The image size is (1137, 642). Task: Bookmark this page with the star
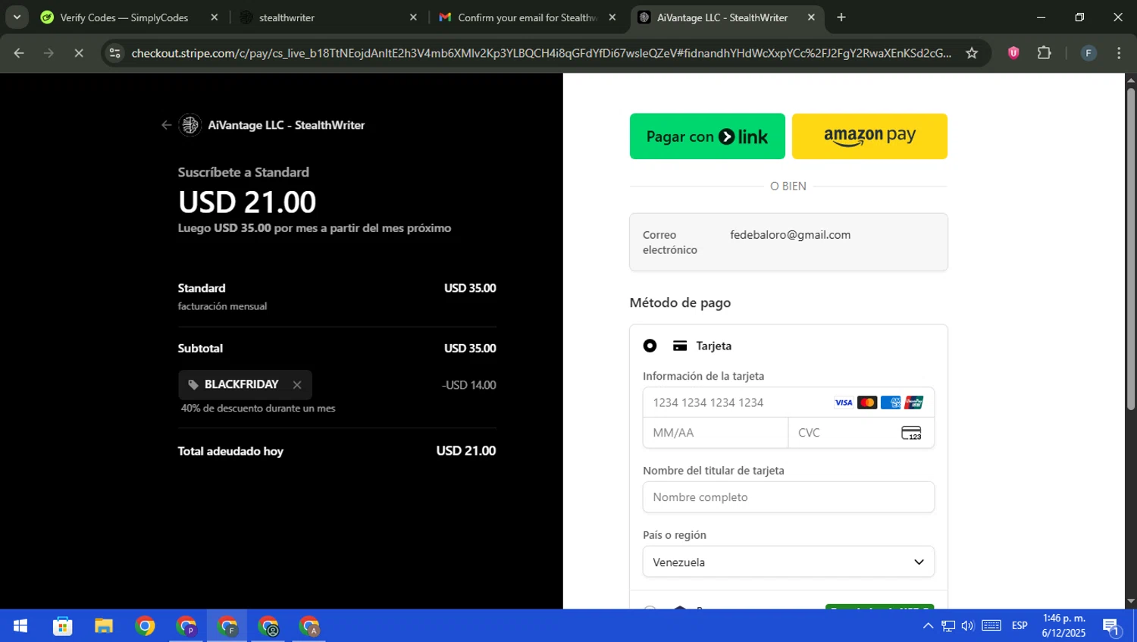(972, 53)
